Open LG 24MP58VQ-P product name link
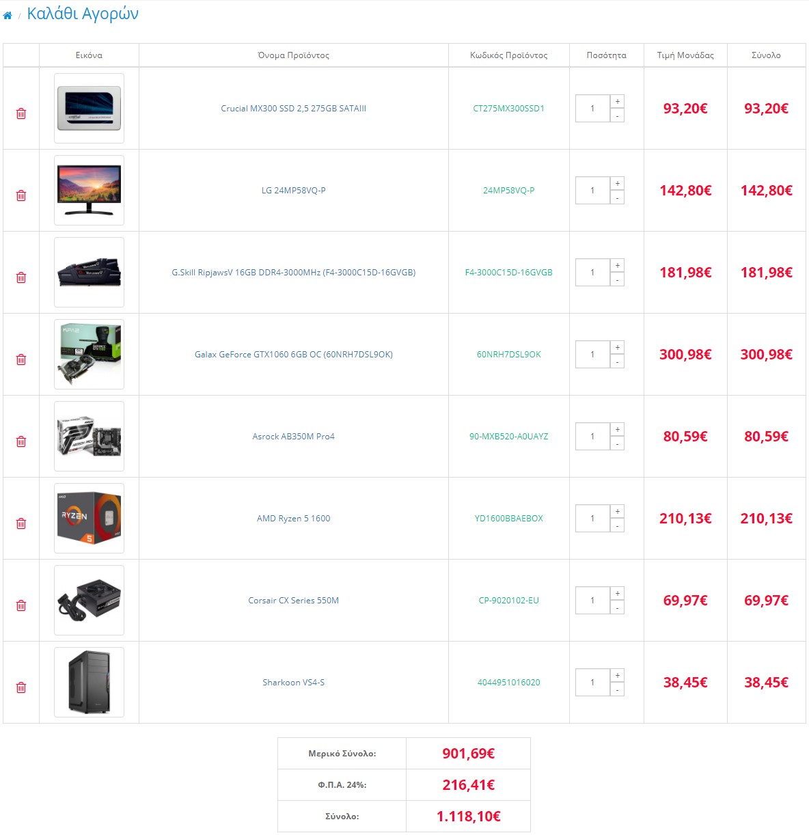Viewport: 809px width, 835px height. click(294, 191)
